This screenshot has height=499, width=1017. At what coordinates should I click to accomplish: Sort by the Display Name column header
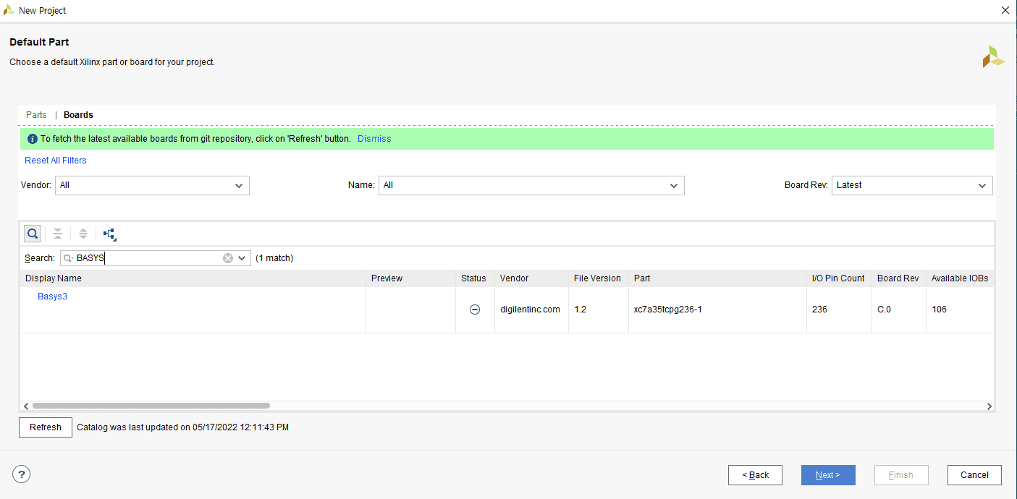coord(193,278)
